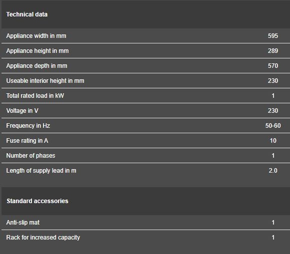Click the Number of phases label
The image size is (290, 254).
pyautogui.click(x=30, y=156)
